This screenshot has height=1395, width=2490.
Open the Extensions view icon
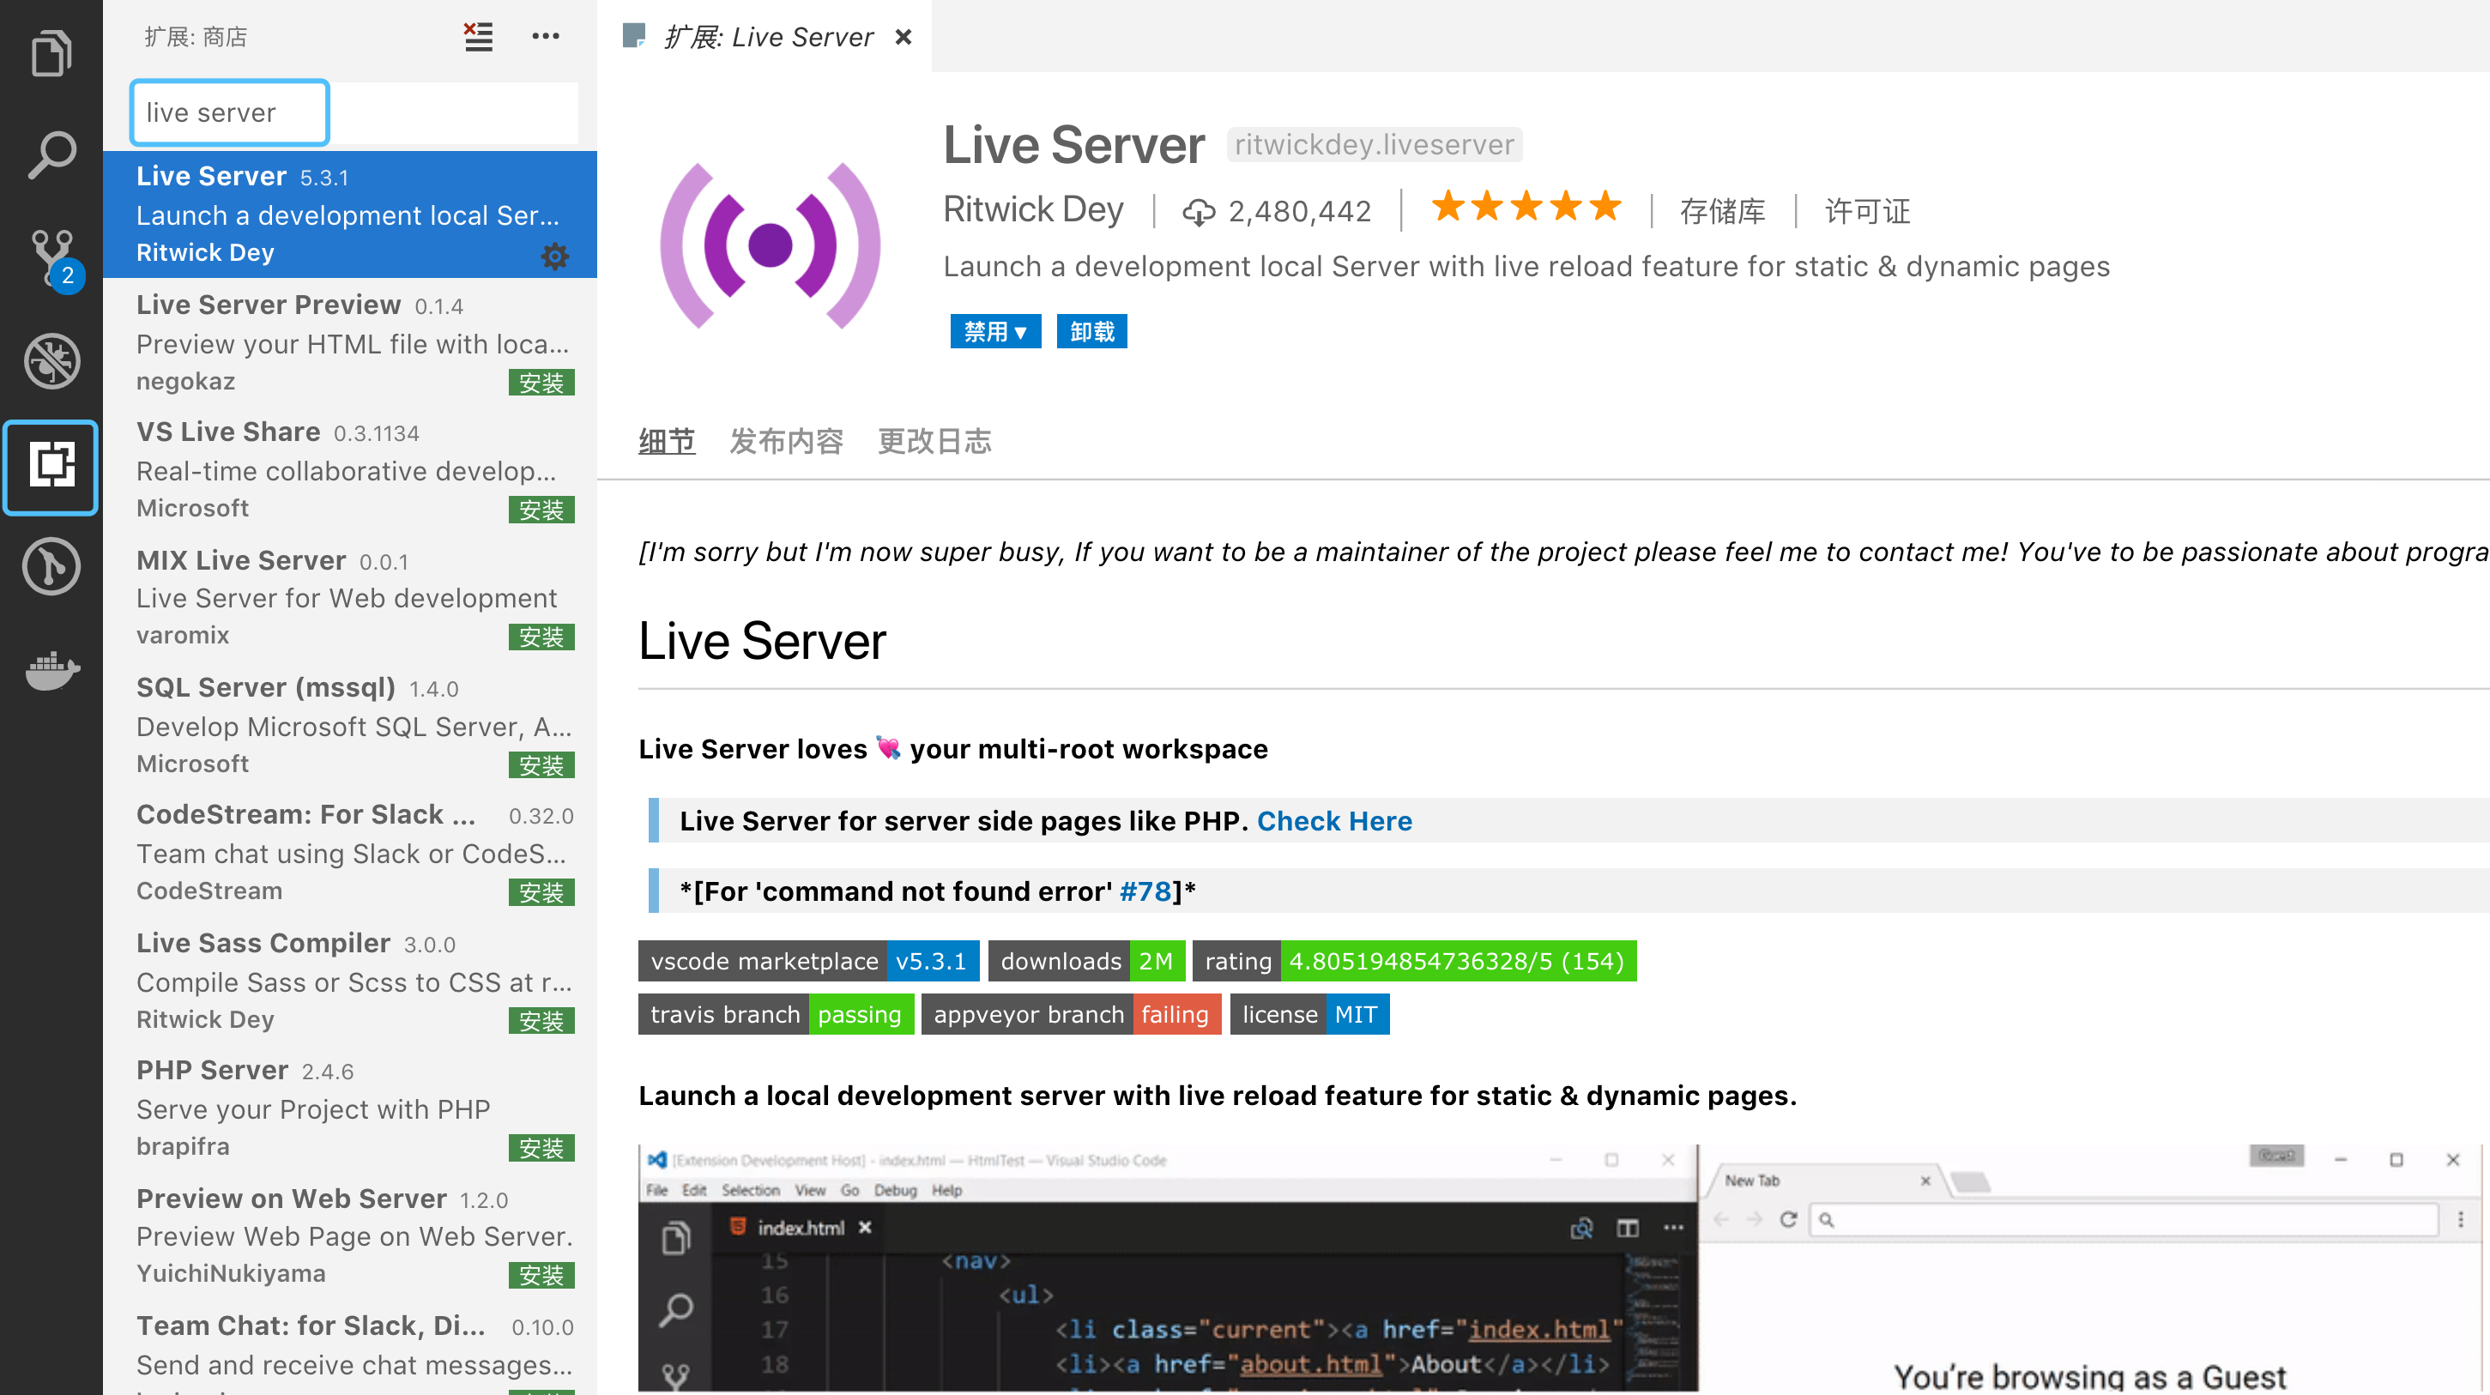(51, 467)
